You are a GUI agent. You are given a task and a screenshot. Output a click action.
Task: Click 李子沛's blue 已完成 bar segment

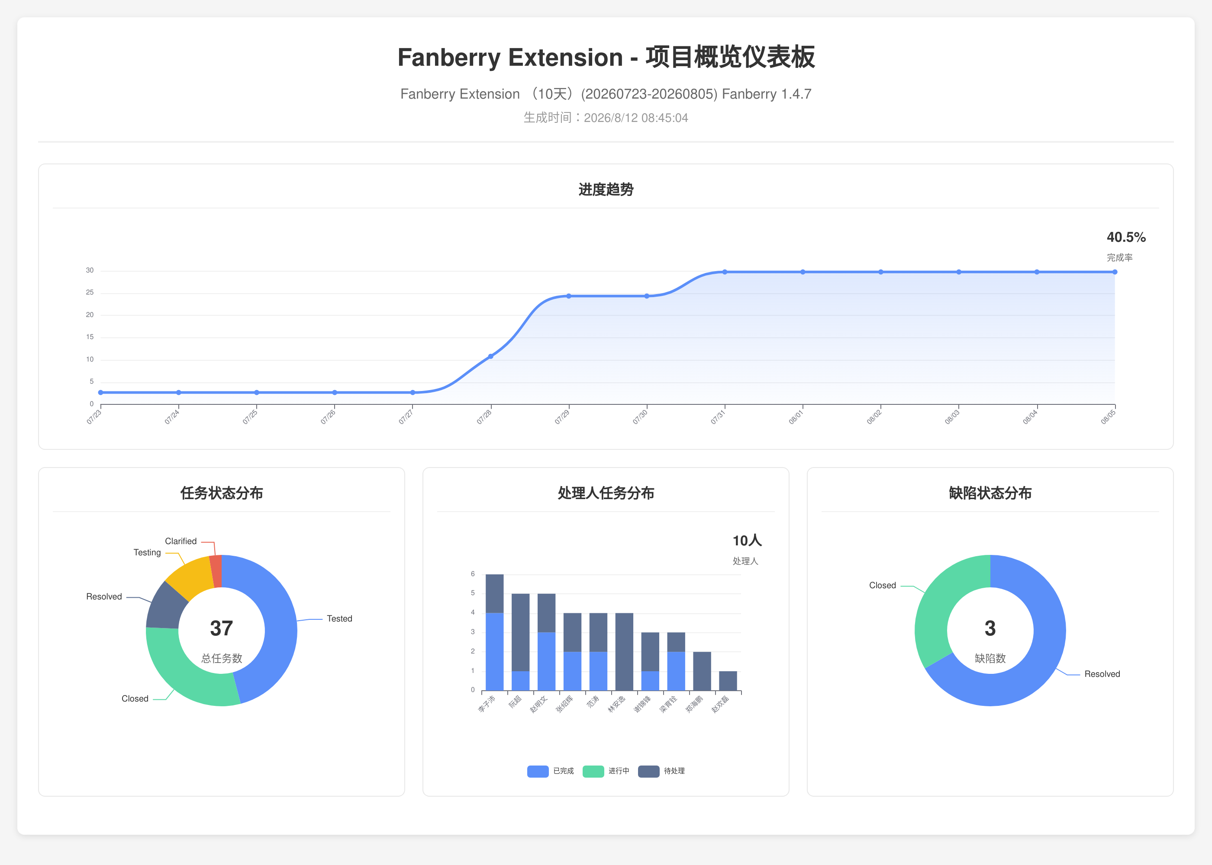(x=495, y=652)
